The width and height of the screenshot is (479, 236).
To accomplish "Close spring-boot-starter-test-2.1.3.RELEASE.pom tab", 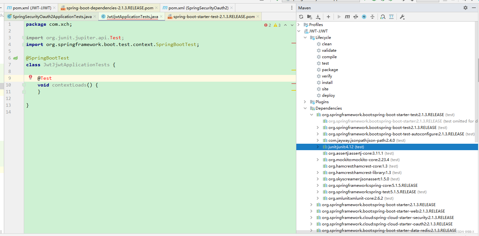I will pyautogui.click(x=258, y=16).
